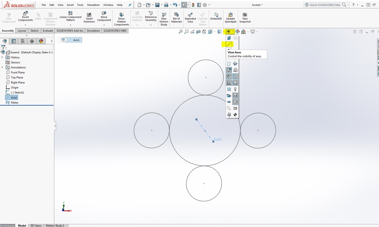
Task: Click the Apply Scene icon
Action: [x=243, y=31]
